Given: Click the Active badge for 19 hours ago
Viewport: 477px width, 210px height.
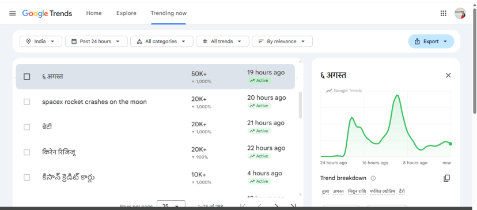Looking at the screenshot, I should click(259, 80).
